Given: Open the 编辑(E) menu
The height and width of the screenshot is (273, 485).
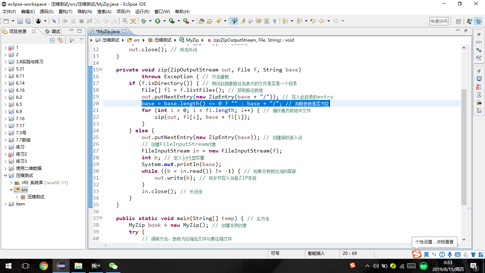Looking at the screenshot, I should click(28, 12).
